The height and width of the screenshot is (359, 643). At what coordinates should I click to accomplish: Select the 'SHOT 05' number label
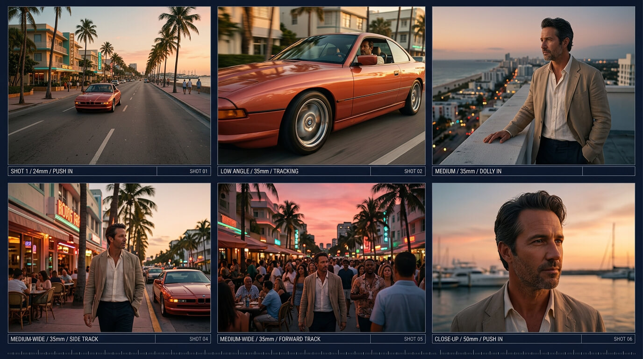[x=413, y=339]
